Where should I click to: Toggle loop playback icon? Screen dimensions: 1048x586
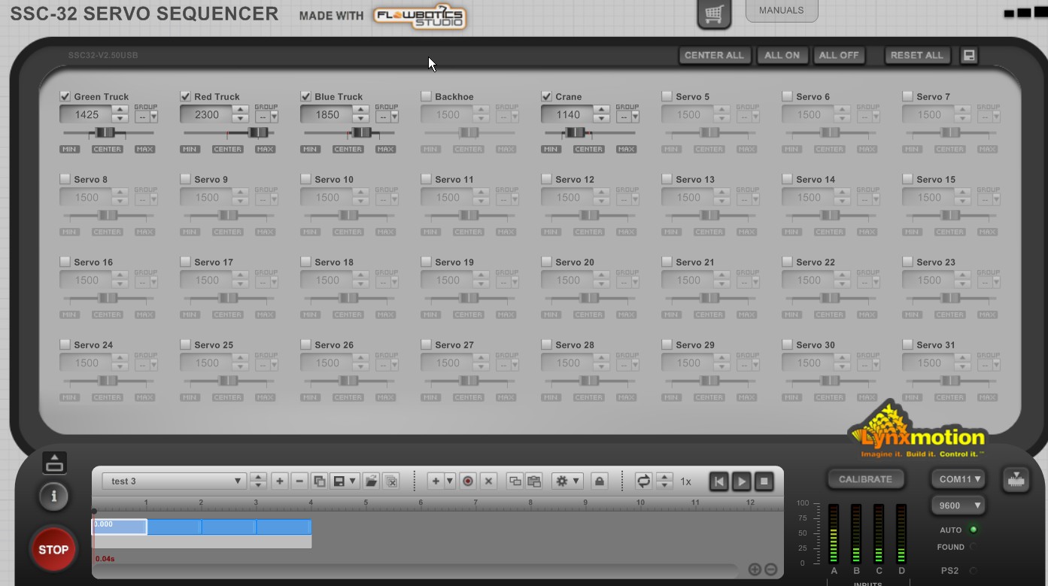coord(643,481)
